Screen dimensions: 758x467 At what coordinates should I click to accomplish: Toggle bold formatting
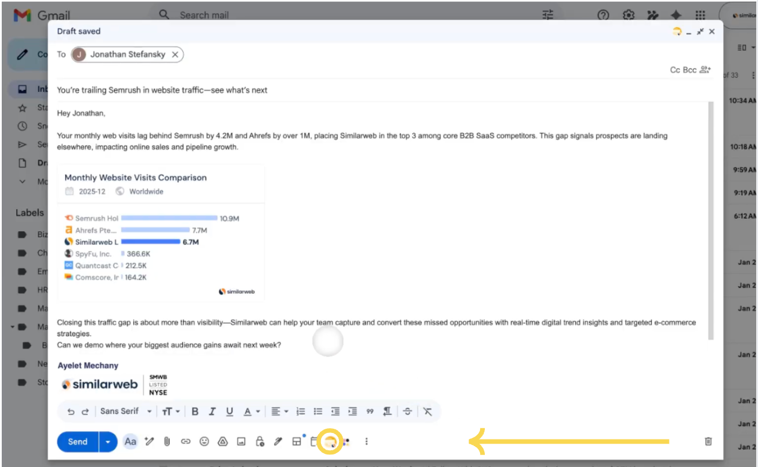pyautogui.click(x=195, y=411)
